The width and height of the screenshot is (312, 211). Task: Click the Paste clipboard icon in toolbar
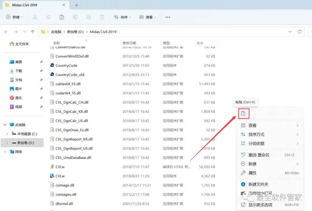62,17
